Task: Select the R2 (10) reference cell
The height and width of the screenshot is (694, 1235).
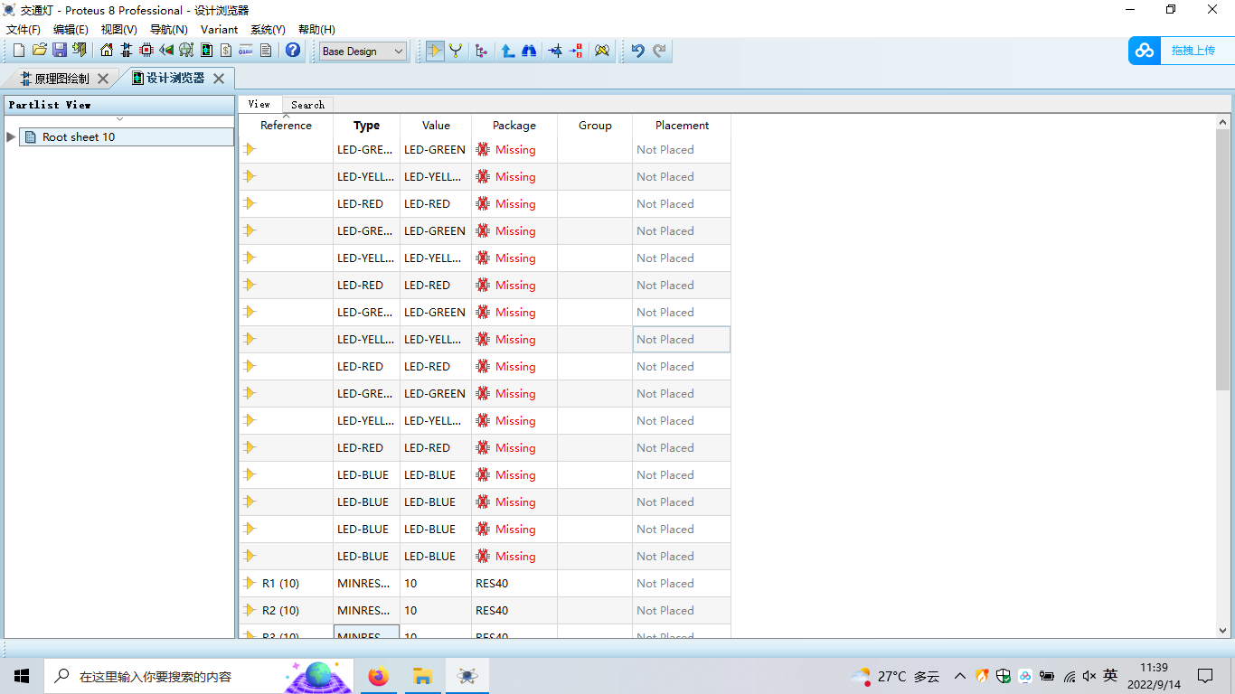Action: pyautogui.click(x=286, y=611)
